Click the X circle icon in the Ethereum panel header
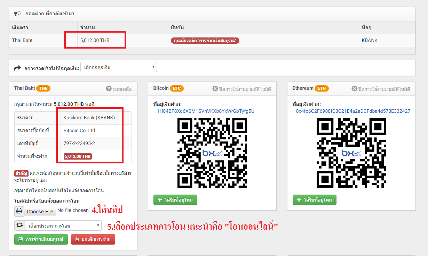The width and height of the screenshot is (428, 256). pos(354,89)
